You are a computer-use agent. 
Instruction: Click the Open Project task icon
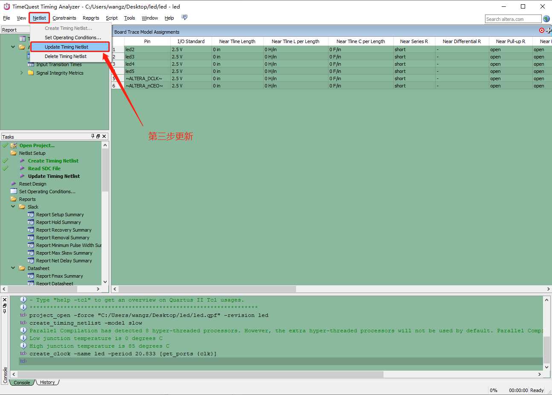(x=14, y=145)
